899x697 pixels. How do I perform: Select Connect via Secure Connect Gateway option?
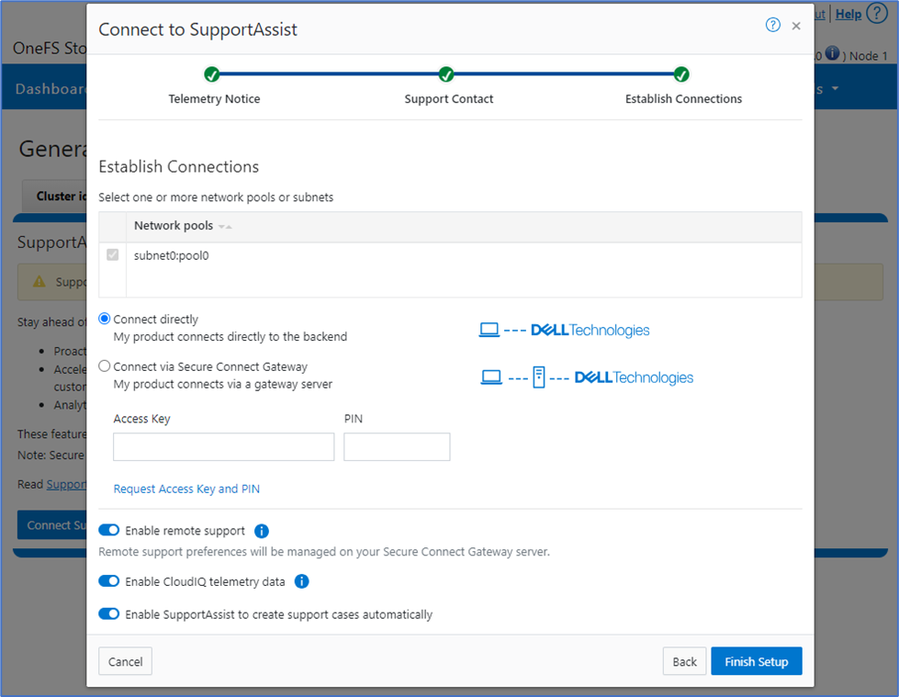pyautogui.click(x=105, y=366)
